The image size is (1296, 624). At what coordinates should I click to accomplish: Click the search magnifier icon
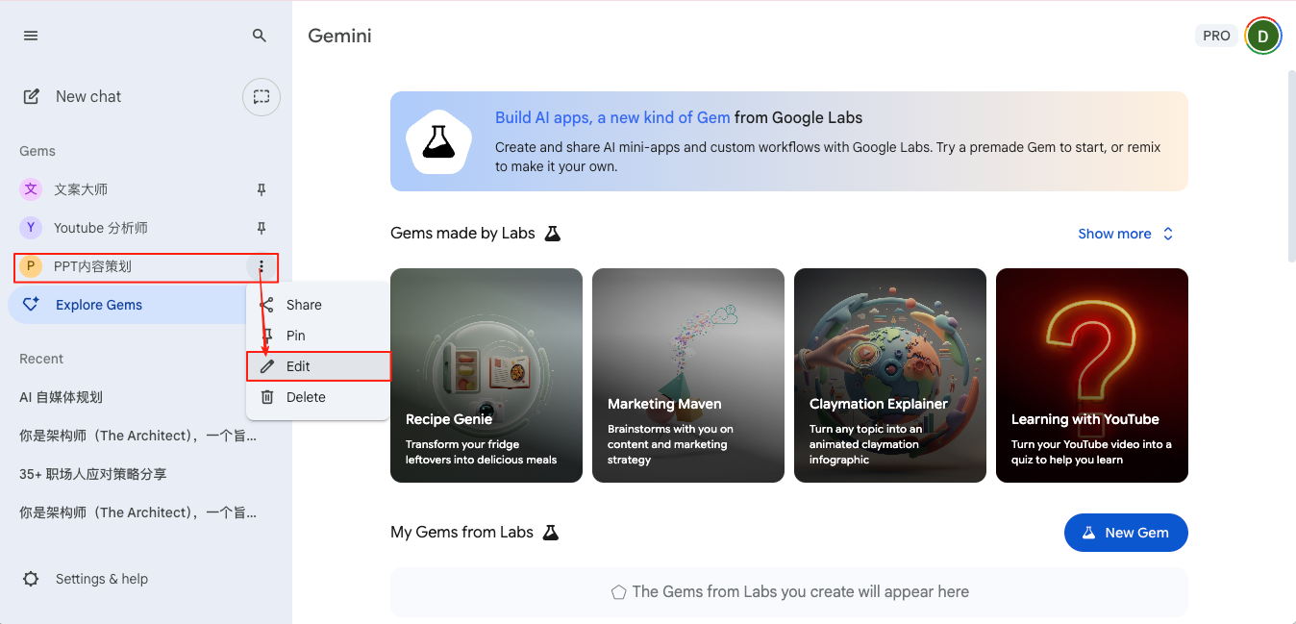pyautogui.click(x=260, y=36)
